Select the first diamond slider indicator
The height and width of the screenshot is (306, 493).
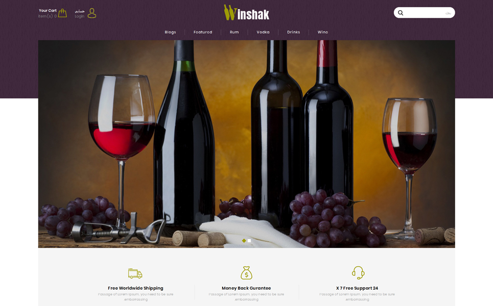coord(244,241)
